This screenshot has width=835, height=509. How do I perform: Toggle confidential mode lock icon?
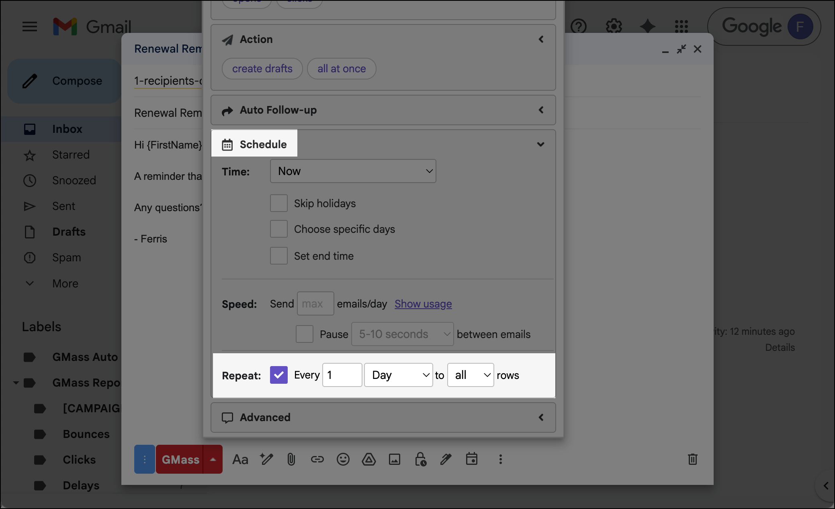pyautogui.click(x=420, y=459)
